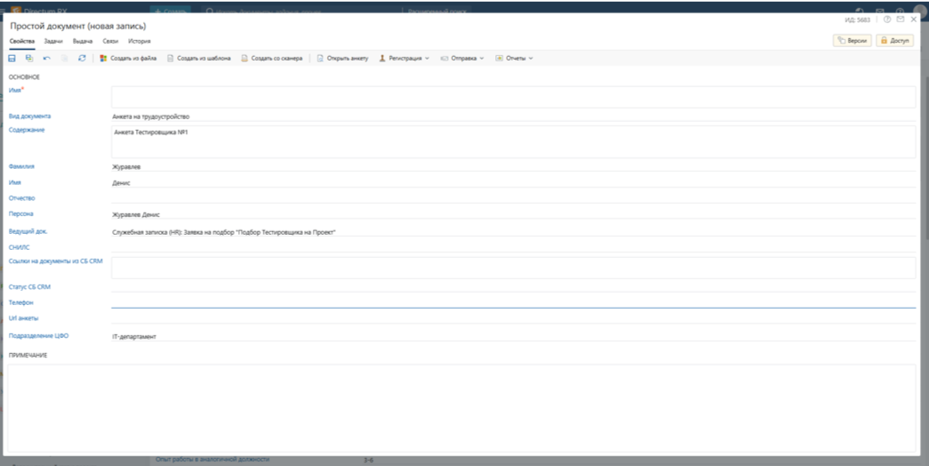Open the 'Отчеты' dropdown menu
This screenshot has height=466, width=929.
[x=515, y=59]
